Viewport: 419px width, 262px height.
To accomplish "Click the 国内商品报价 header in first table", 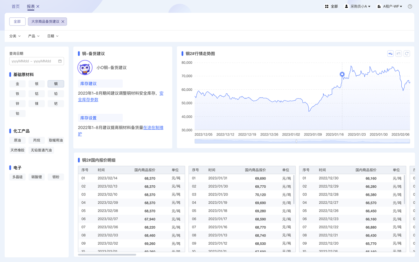I will point(145,170).
